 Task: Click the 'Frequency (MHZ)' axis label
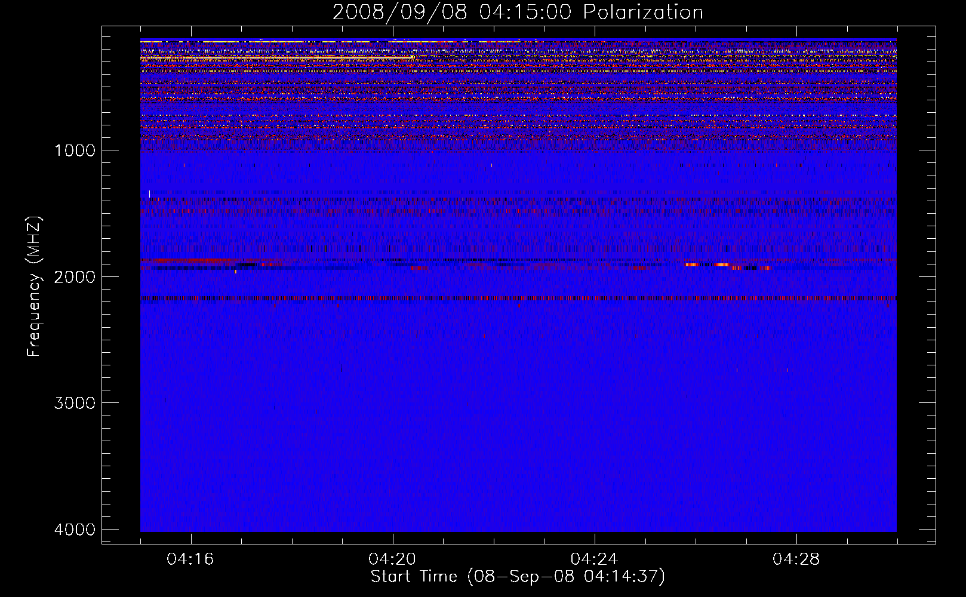(x=34, y=287)
